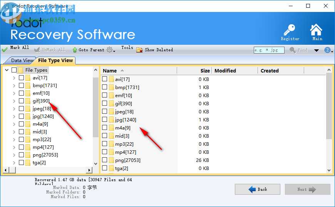Click the Mark All checkmark icon
The width and height of the screenshot is (335, 207).
(x=5, y=50)
